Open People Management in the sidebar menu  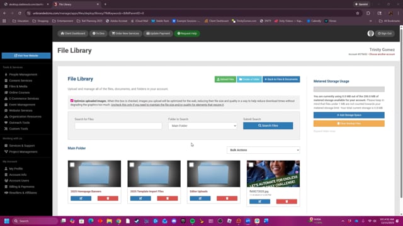point(23,75)
